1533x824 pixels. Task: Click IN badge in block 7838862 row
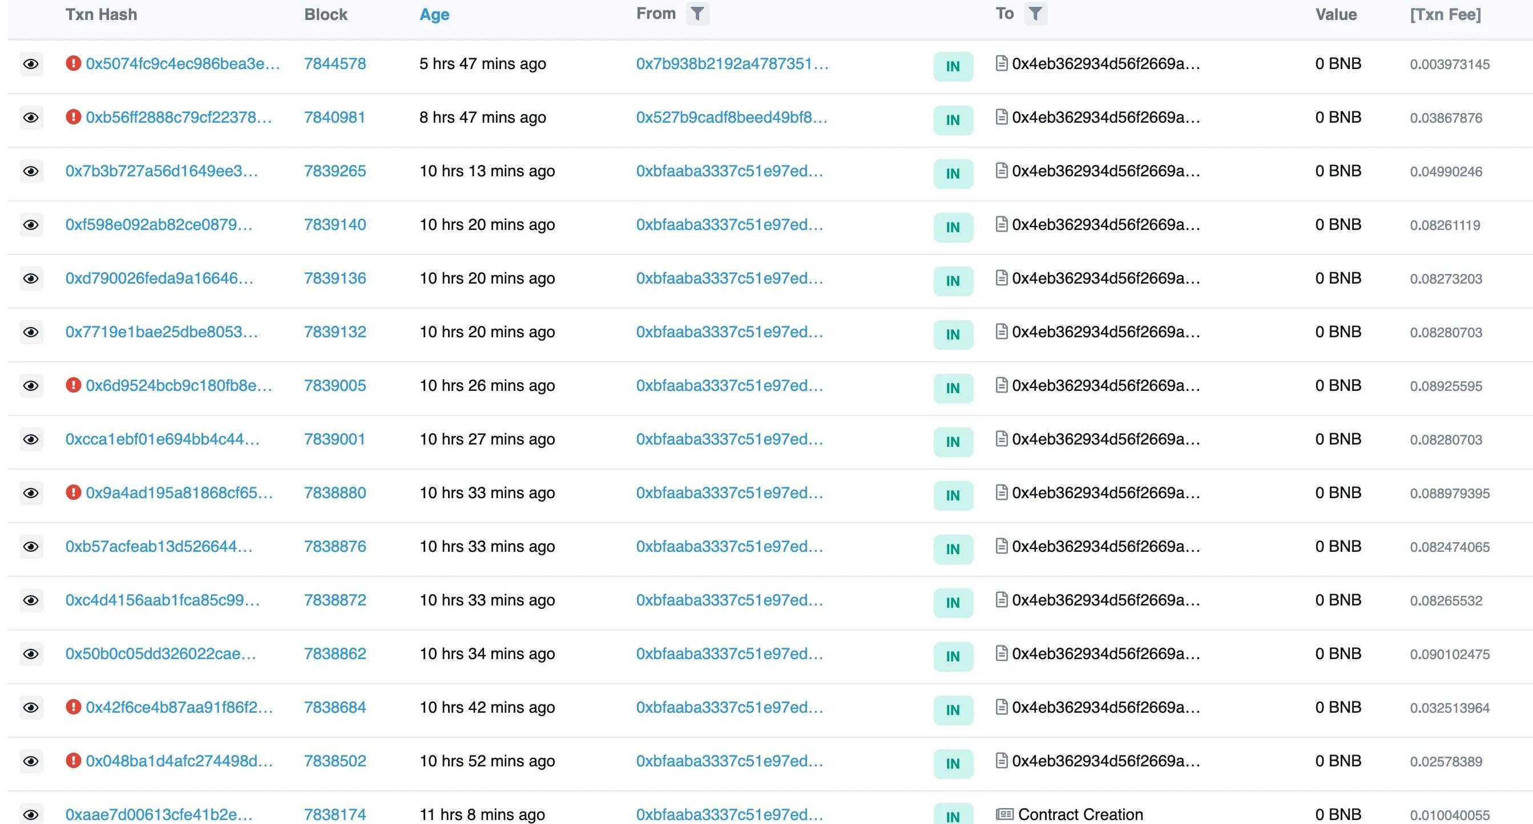(x=953, y=656)
